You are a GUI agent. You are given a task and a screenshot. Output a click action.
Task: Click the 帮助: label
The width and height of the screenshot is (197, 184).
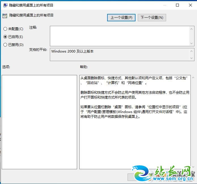pyautogui.click(x=84, y=67)
